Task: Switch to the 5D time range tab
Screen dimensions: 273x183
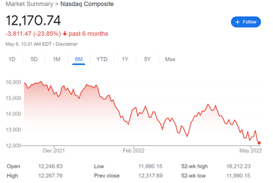Action: (34, 59)
